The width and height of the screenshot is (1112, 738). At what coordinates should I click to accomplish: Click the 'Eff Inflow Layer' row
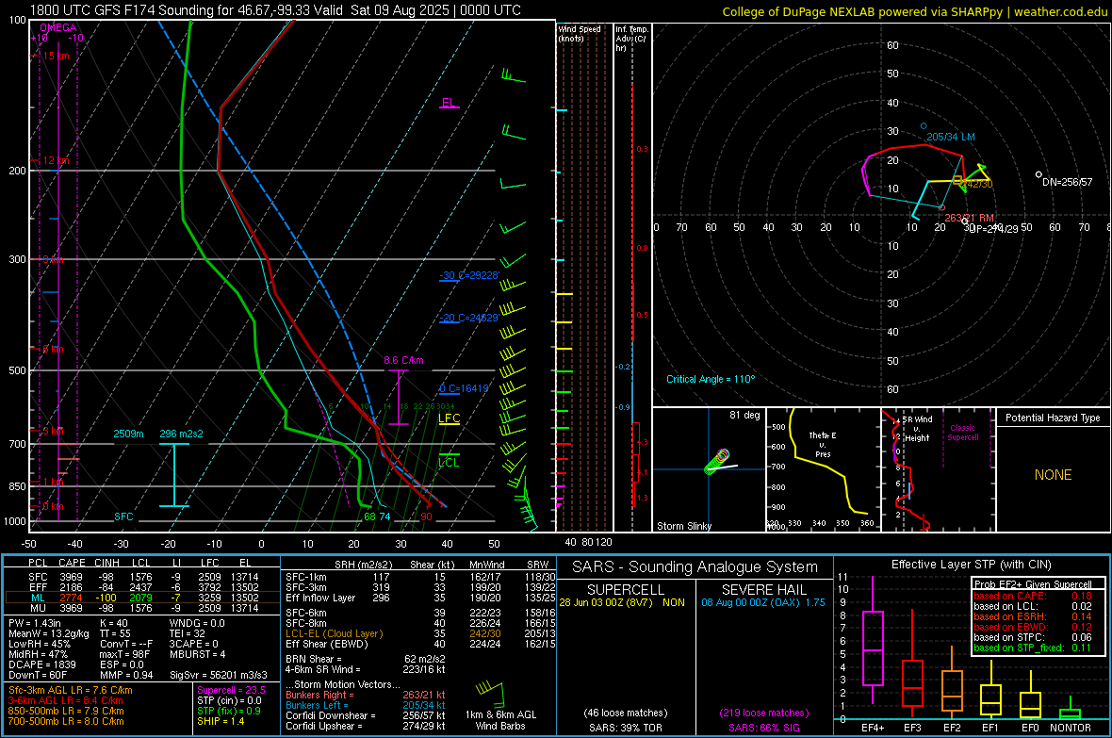click(420, 598)
